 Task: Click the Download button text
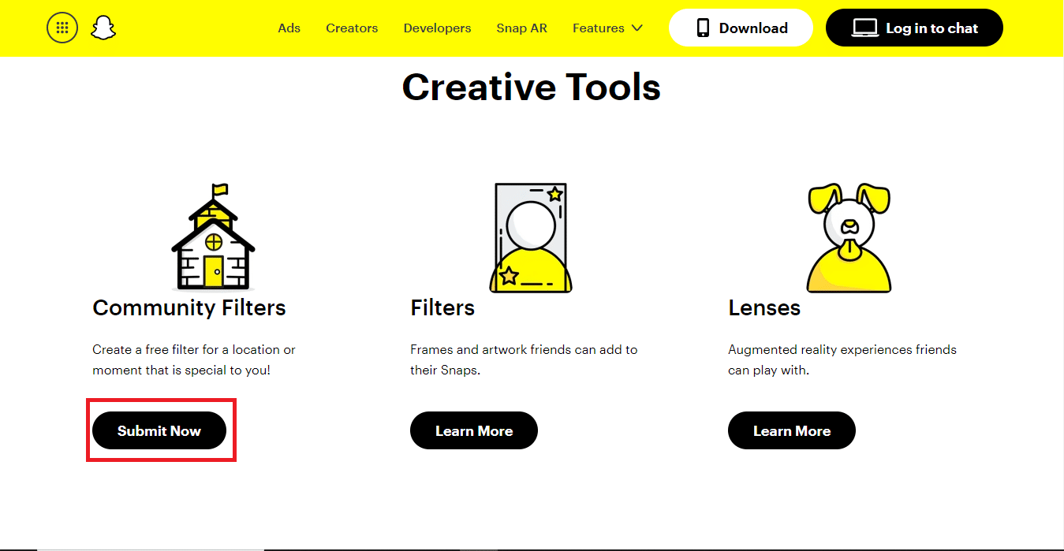coord(753,28)
